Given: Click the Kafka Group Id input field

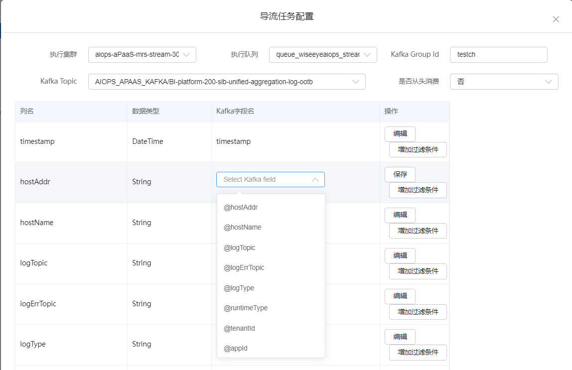Looking at the screenshot, I should [x=498, y=55].
